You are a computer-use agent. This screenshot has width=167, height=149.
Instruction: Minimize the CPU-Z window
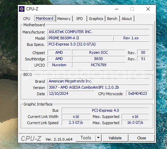117,9
